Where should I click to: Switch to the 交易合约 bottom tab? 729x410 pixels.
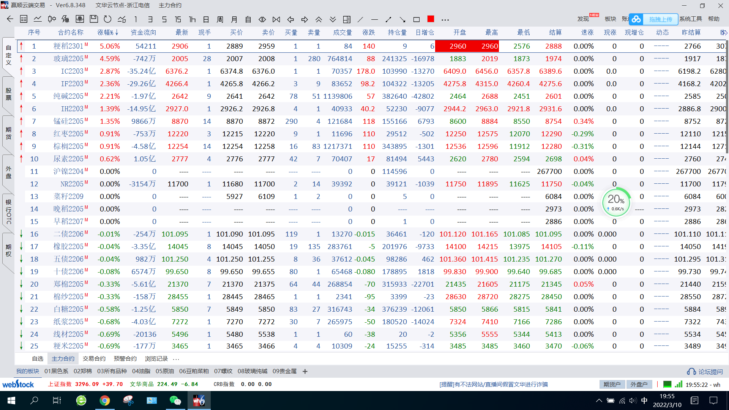point(94,358)
